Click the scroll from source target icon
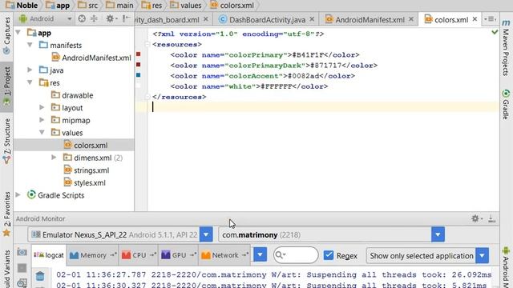The image size is (513, 288). pyautogui.click(x=82, y=18)
